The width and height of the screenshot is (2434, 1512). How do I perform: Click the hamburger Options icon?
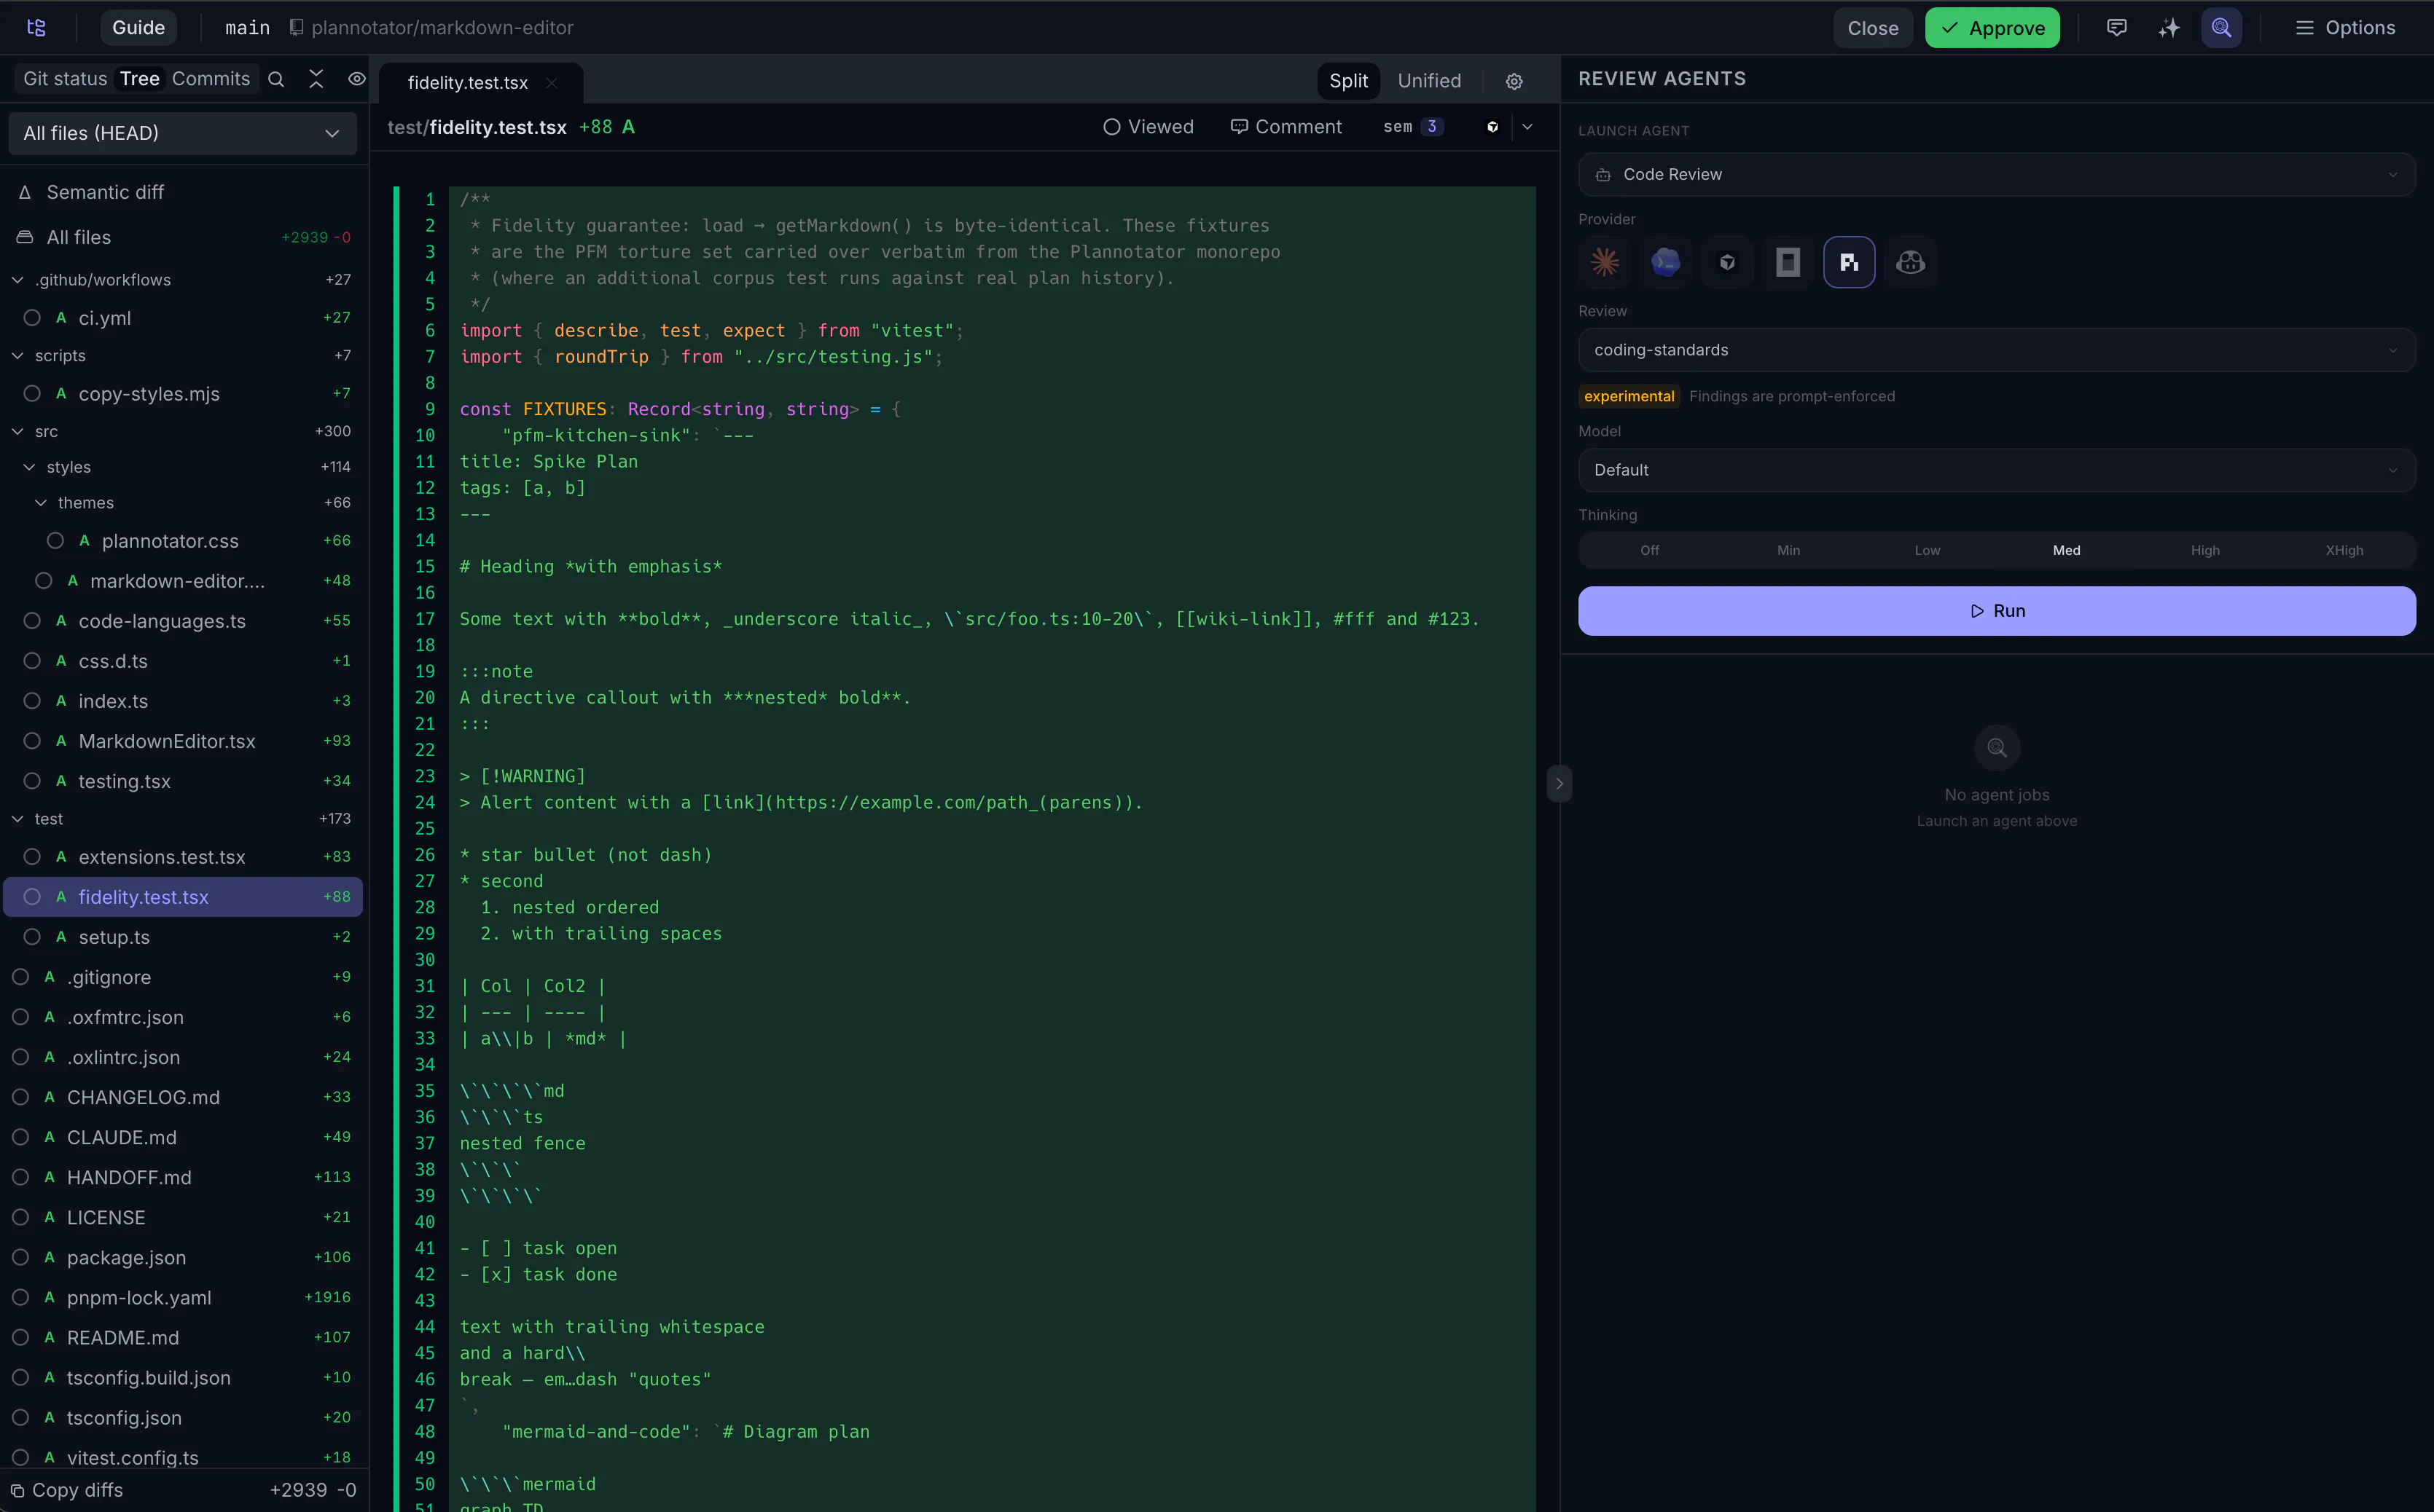pos(2304,27)
